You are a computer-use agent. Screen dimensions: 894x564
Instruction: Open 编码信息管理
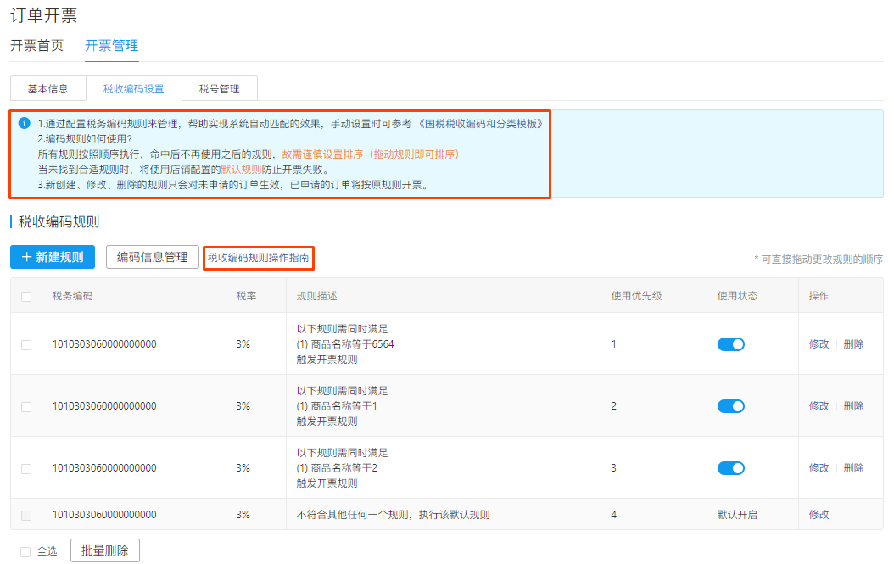[x=153, y=257]
